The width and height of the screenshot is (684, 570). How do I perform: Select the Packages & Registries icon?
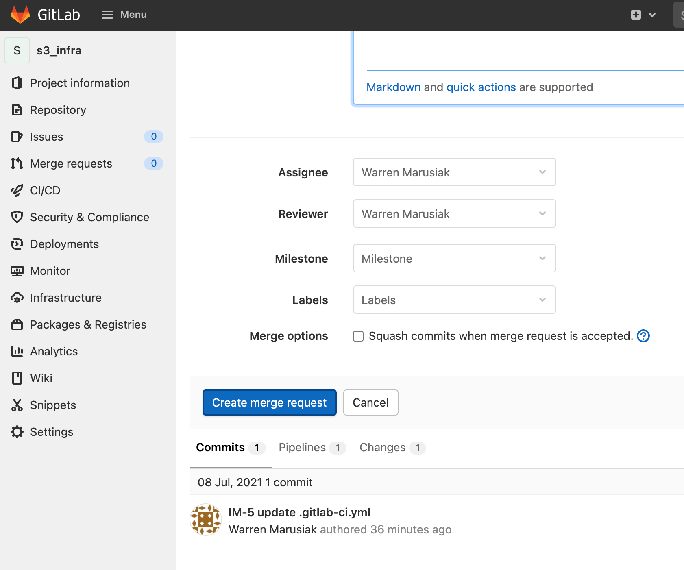pos(17,324)
